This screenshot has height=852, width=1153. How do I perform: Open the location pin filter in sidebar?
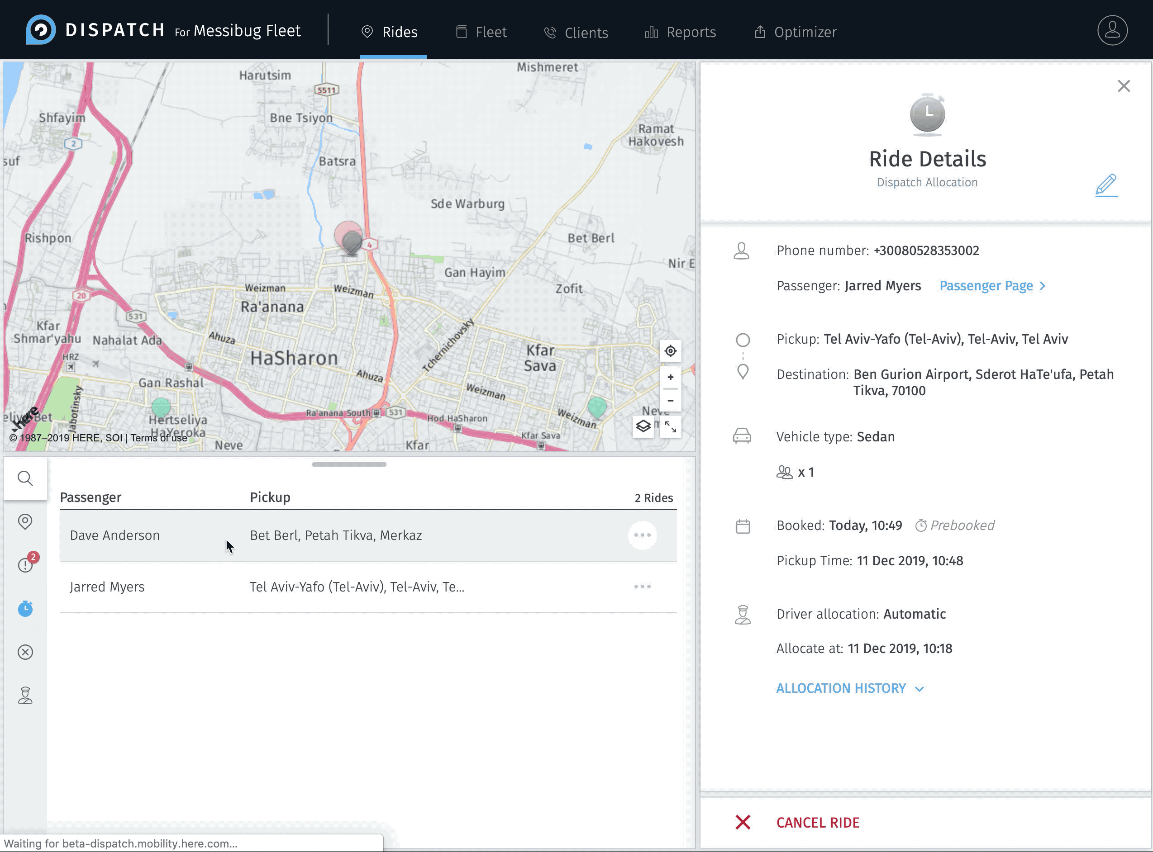pos(25,521)
